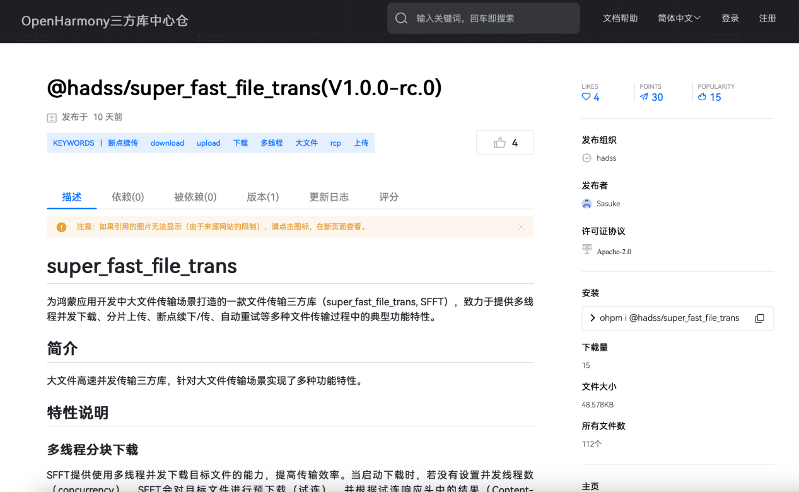799x492 pixels.
Task: Click the publish date calendar icon
Action: pyautogui.click(x=52, y=117)
